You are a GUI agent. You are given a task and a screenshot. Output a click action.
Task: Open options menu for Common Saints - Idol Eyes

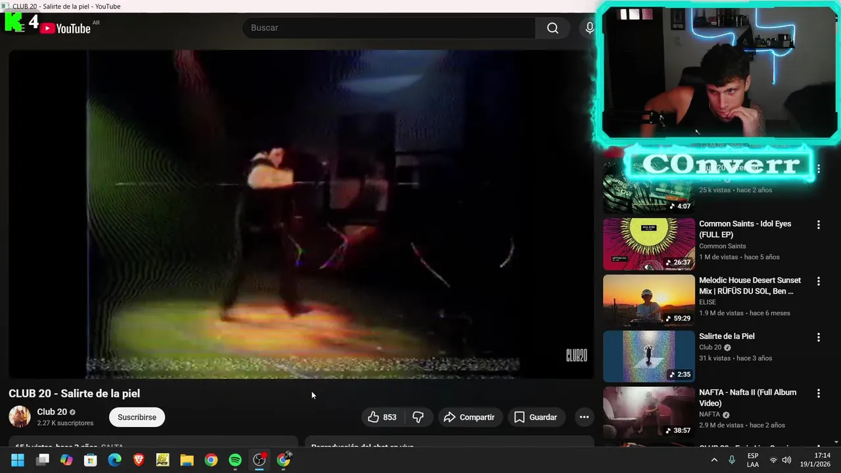tap(818, 225)
